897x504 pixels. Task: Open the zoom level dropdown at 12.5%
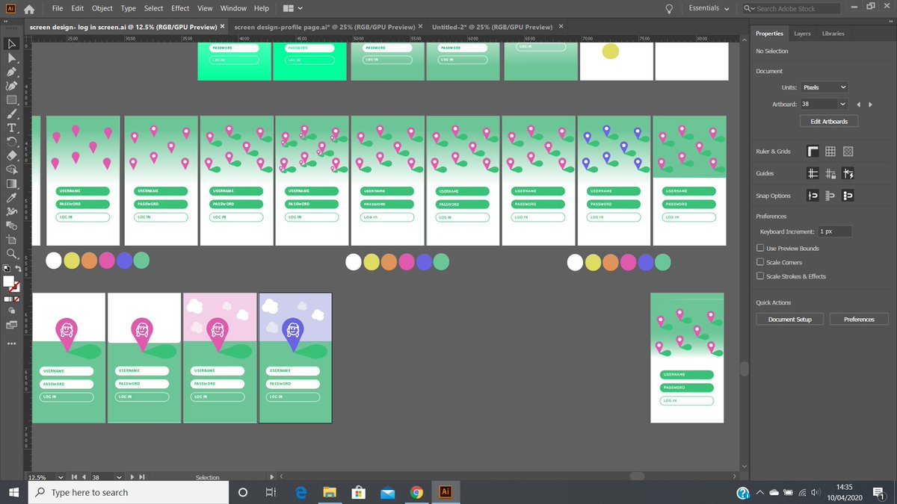click(x=60, y=476)
